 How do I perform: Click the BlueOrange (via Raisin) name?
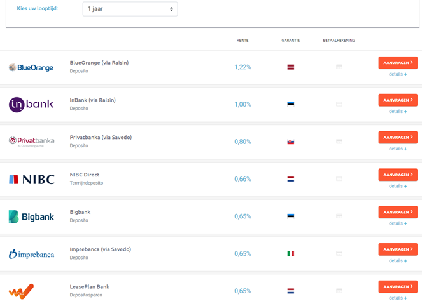(x=99, y=63)
